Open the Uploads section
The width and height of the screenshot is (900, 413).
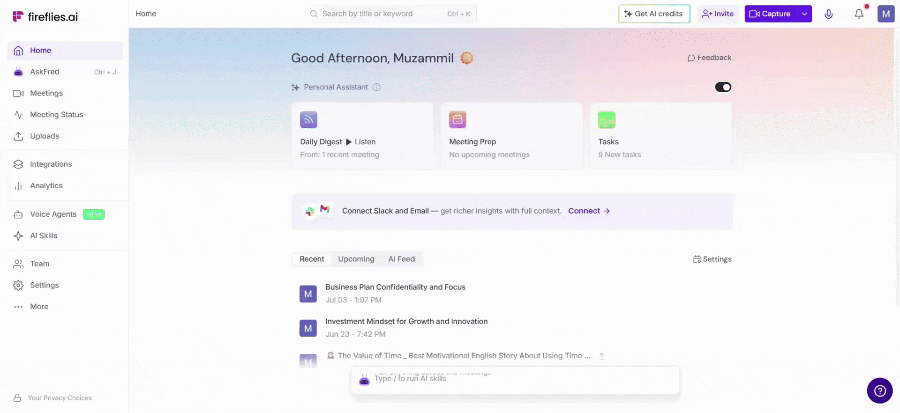tap(65, 136)
